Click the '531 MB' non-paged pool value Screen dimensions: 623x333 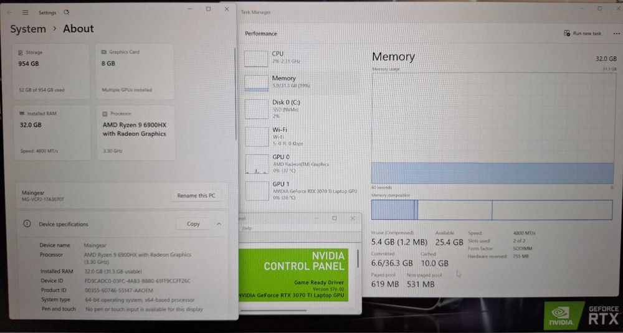421,284
